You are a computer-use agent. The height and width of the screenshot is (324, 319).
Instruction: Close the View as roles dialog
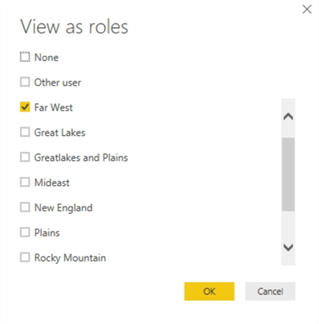(x=307, y=10)
